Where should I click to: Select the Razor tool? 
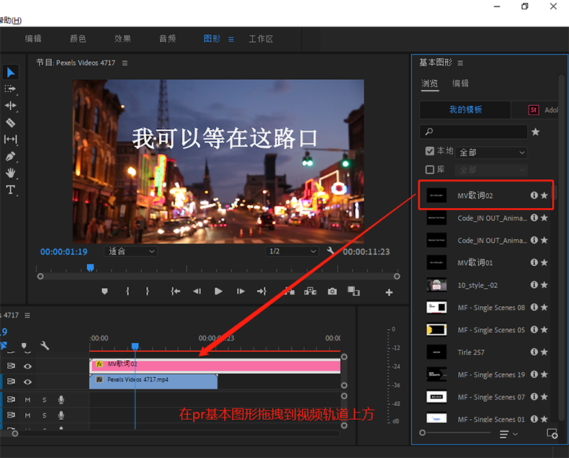click(x=11, y=122)
